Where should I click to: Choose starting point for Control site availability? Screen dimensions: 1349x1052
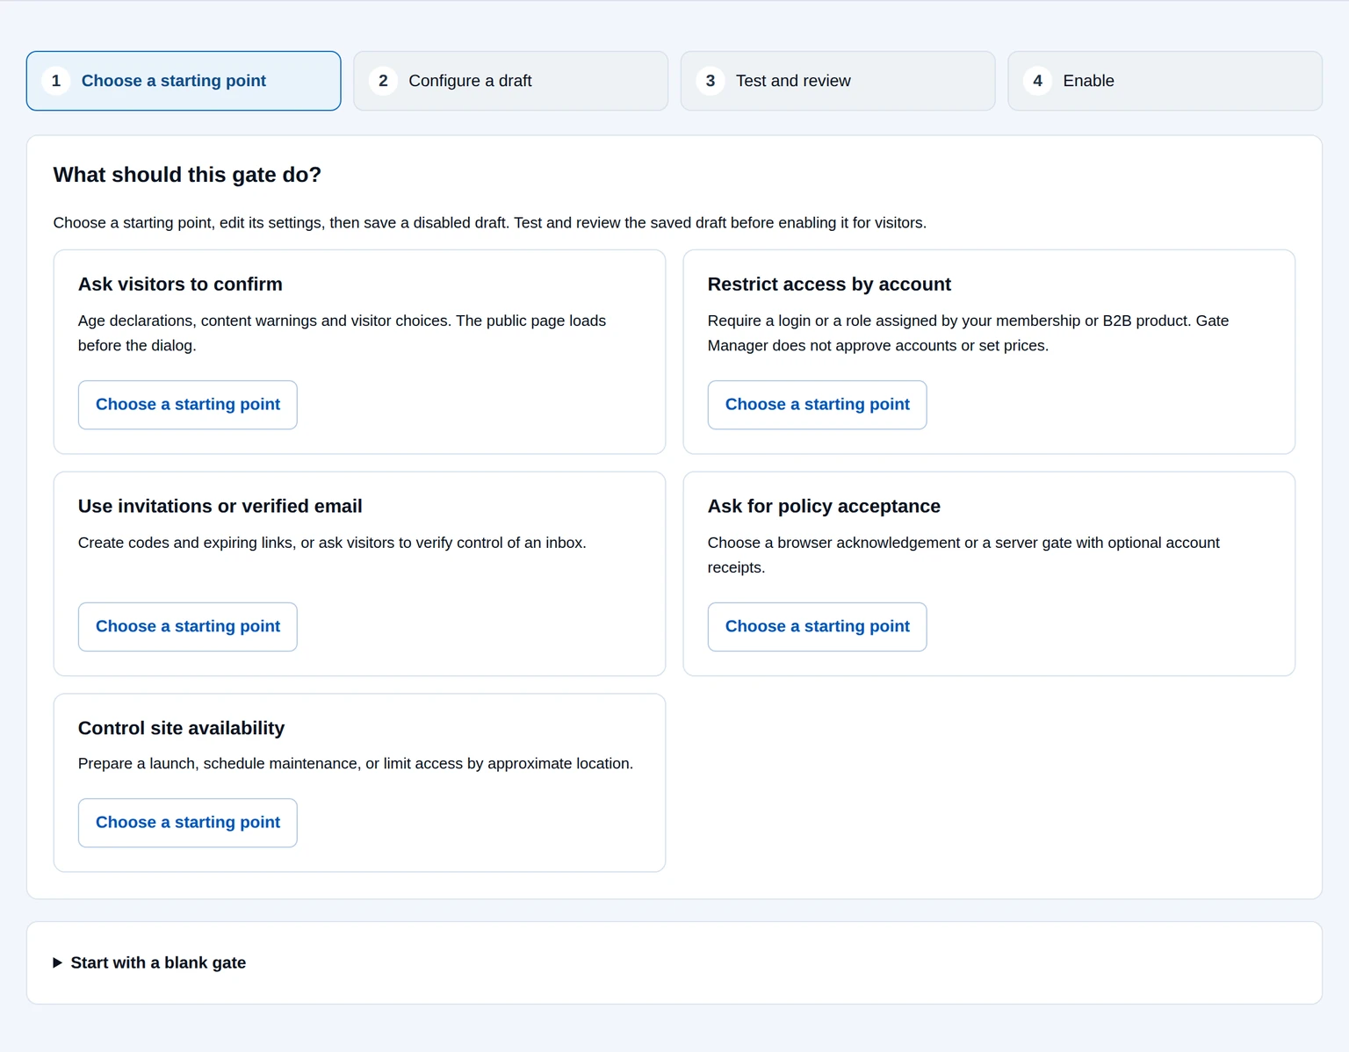(x=188, y=823)
